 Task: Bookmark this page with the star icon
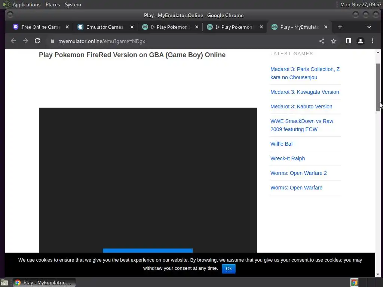(334, 41)
